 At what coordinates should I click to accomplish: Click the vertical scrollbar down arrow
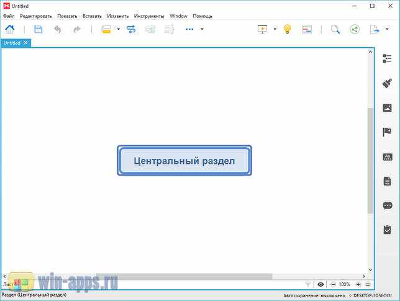coord(370,269)
